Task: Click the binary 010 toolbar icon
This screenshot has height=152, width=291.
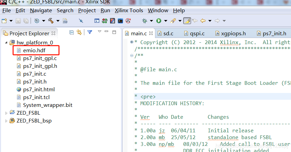Action: 65,21
